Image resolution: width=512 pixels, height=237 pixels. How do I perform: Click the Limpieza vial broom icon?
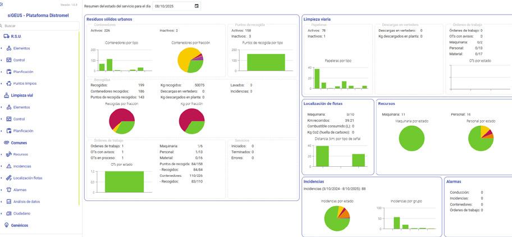tap(6, 95)
